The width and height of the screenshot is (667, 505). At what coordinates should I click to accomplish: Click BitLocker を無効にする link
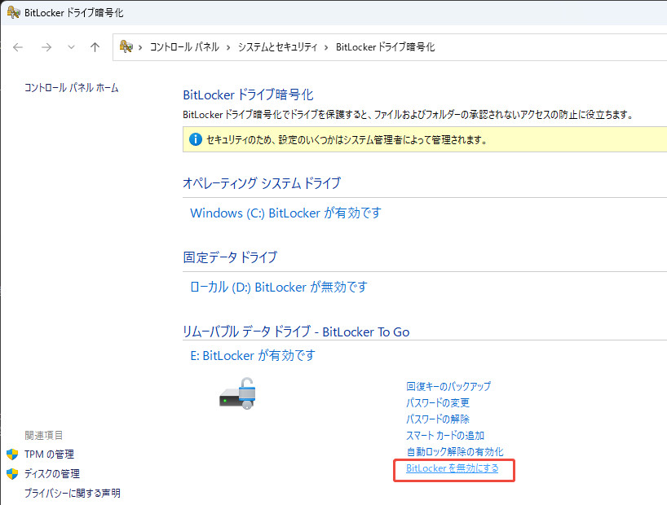pos(453,468)
